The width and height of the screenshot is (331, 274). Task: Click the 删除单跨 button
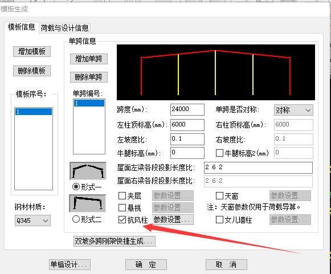[x=89, y=77]
